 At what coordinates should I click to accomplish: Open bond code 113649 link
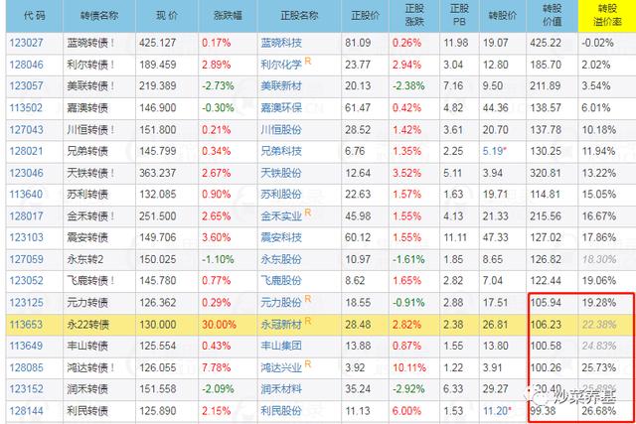click(x=27, y=346)
